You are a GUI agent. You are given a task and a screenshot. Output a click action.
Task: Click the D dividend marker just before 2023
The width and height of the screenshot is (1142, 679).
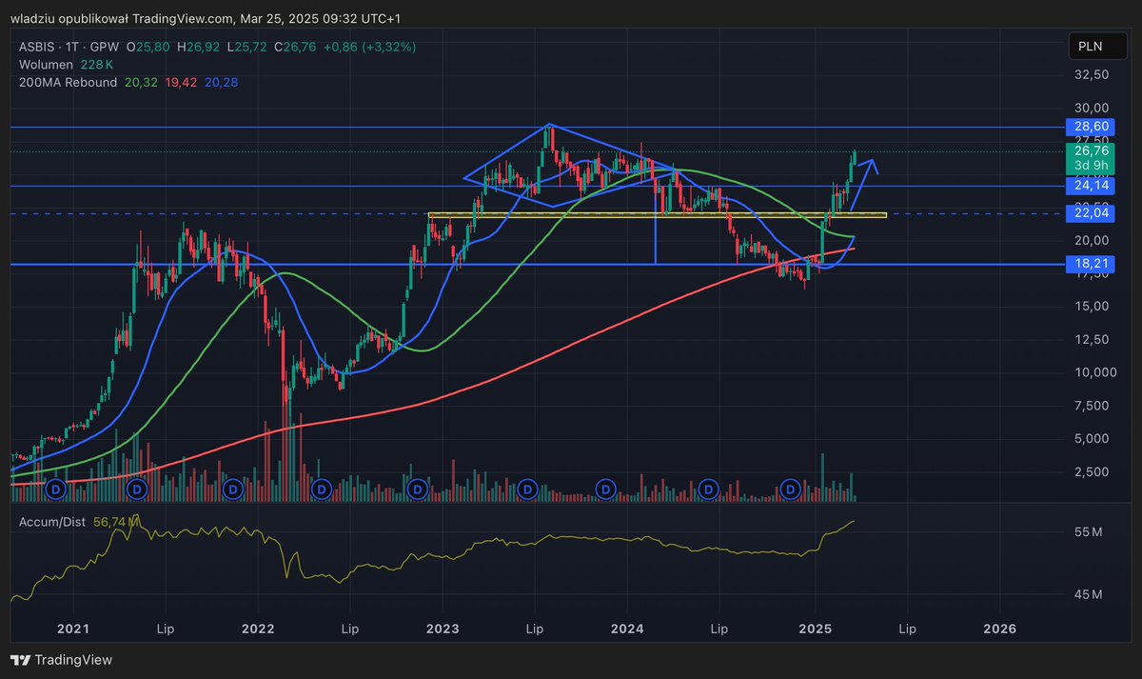(x=417, y=489)
